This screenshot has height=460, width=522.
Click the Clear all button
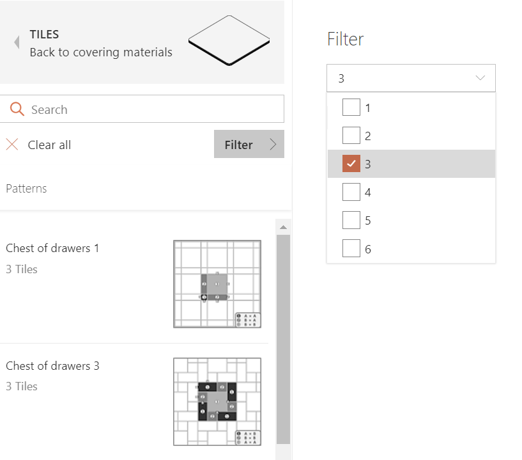tap(38, 145)
